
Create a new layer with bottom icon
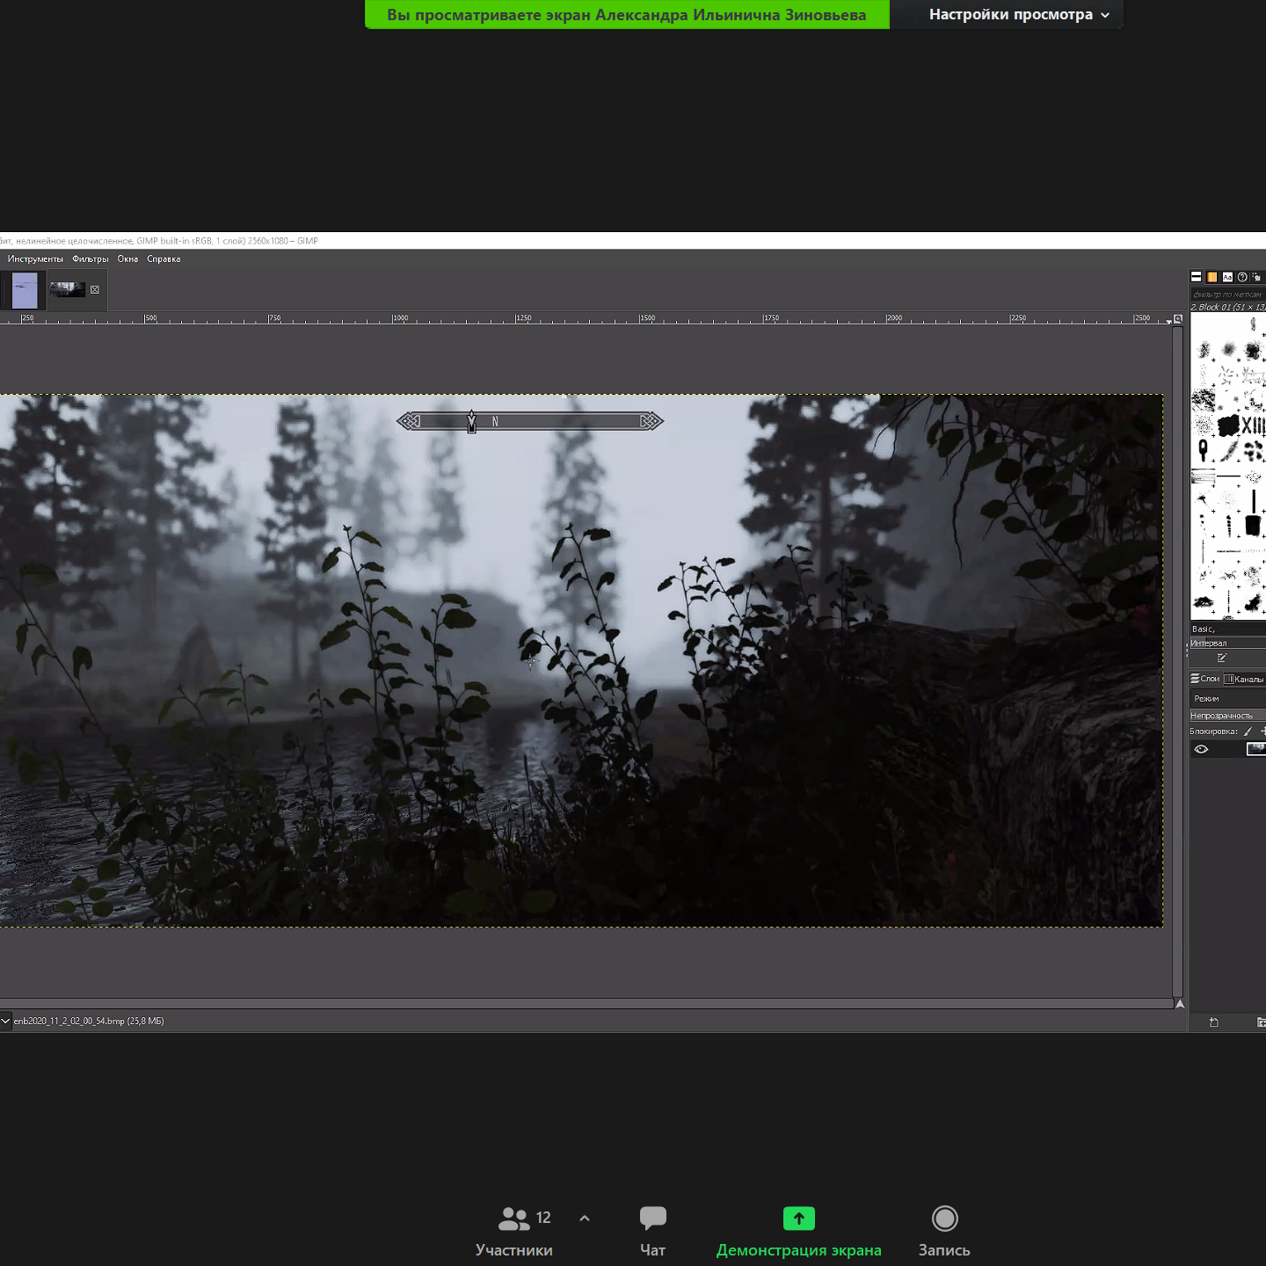pos(1214,1022)
